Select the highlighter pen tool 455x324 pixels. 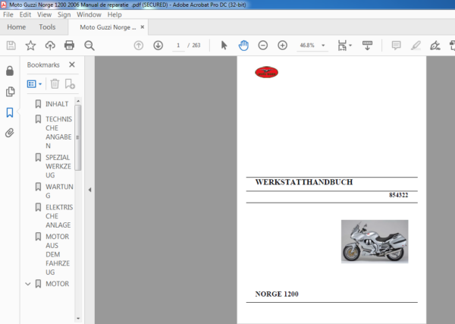(x=416, y=46)
